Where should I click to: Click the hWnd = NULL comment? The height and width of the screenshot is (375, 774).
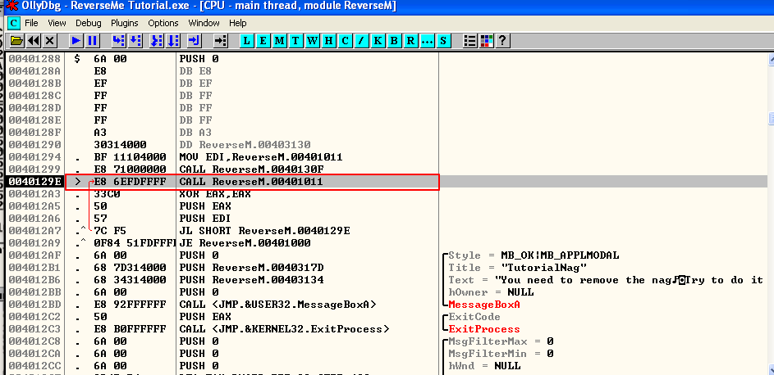[484, 366]
